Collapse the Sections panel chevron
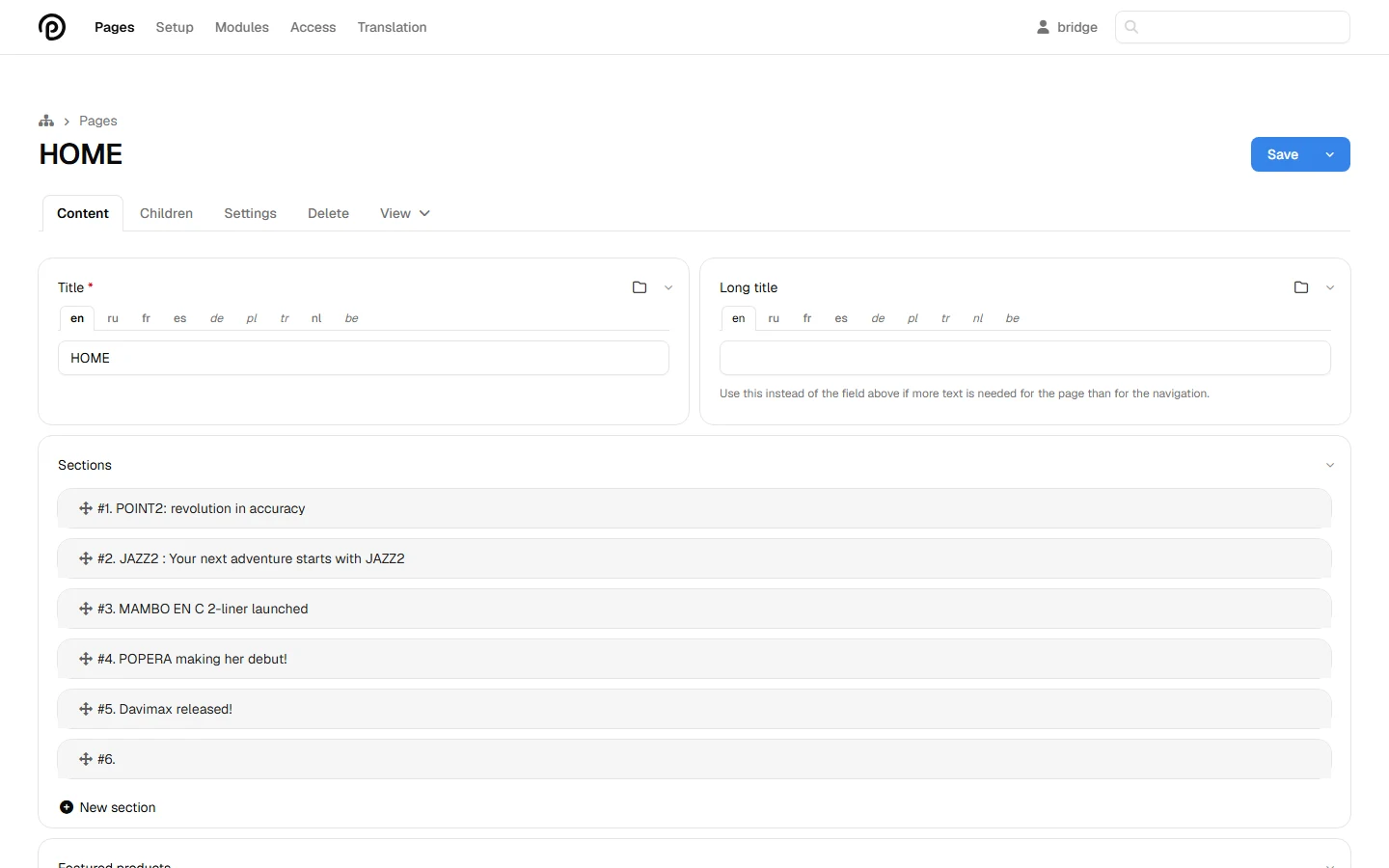Screen dimensions: 1389x868 coord(1330,465)
